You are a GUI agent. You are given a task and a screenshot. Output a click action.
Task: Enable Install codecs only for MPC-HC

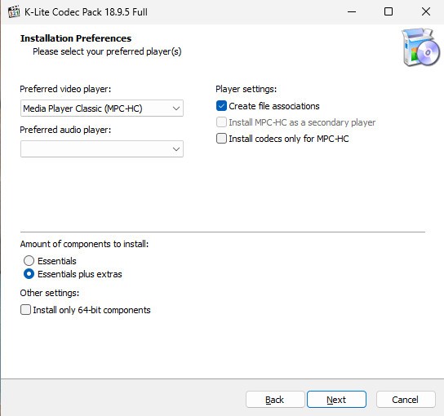pos(221,139)
